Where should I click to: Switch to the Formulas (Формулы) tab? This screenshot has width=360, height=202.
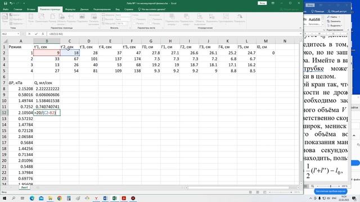click(70, 10)
